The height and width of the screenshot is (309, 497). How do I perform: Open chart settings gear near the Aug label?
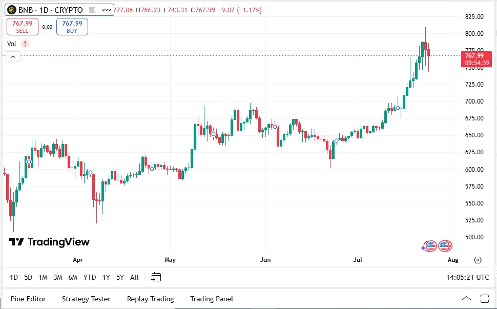(478, 260)
